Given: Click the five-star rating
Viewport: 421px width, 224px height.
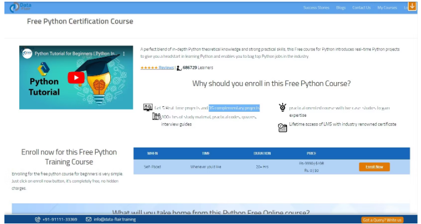Looking at the screenshot, I should point(149,68).
